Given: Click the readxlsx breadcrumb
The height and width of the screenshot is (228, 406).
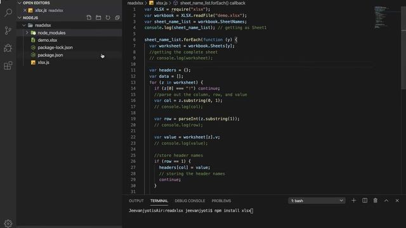Looking at the screenshot, I should coord(135,3).
